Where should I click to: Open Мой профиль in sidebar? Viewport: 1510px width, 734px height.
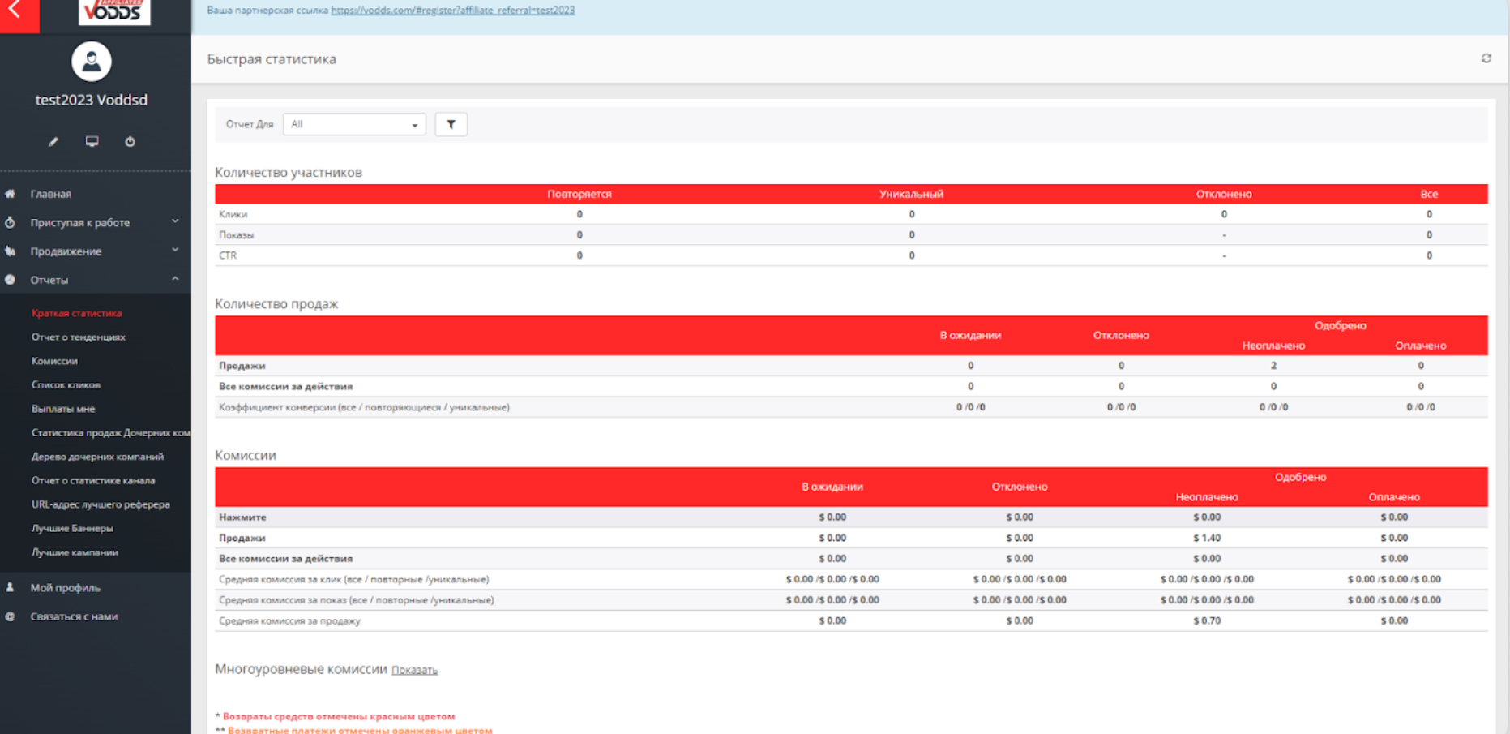[x=66, y=587]
